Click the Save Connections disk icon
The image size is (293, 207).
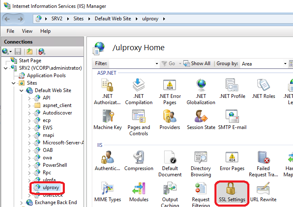18,51
